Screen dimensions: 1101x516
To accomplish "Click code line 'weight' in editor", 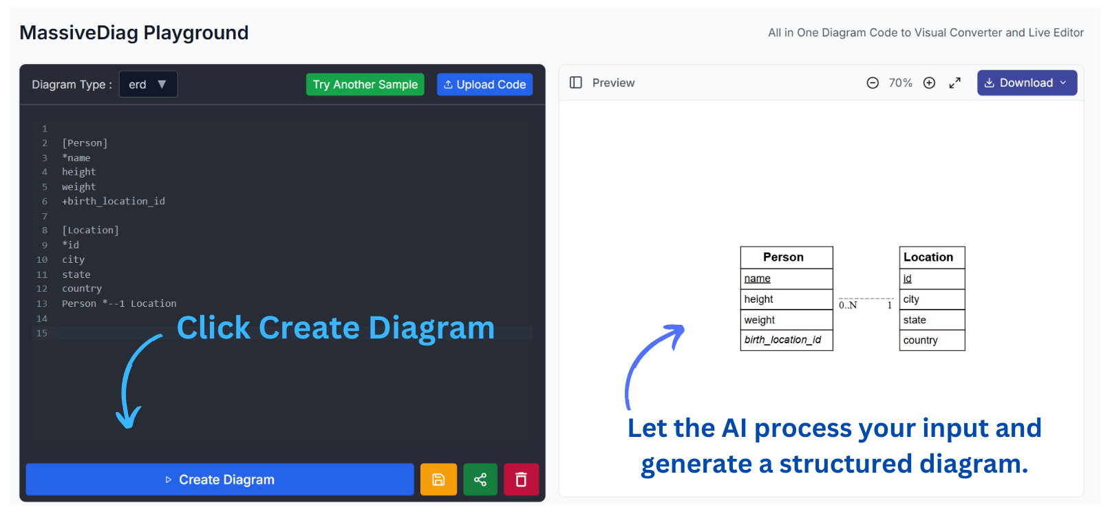I will [79, 186].
